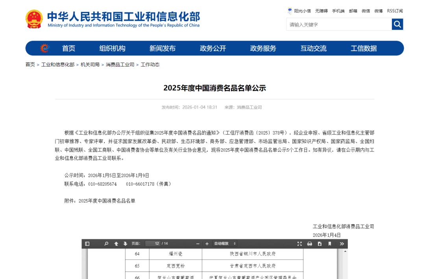Switch to the 政务公开 section
The image size is (425, 279).
tap(213, 48)
